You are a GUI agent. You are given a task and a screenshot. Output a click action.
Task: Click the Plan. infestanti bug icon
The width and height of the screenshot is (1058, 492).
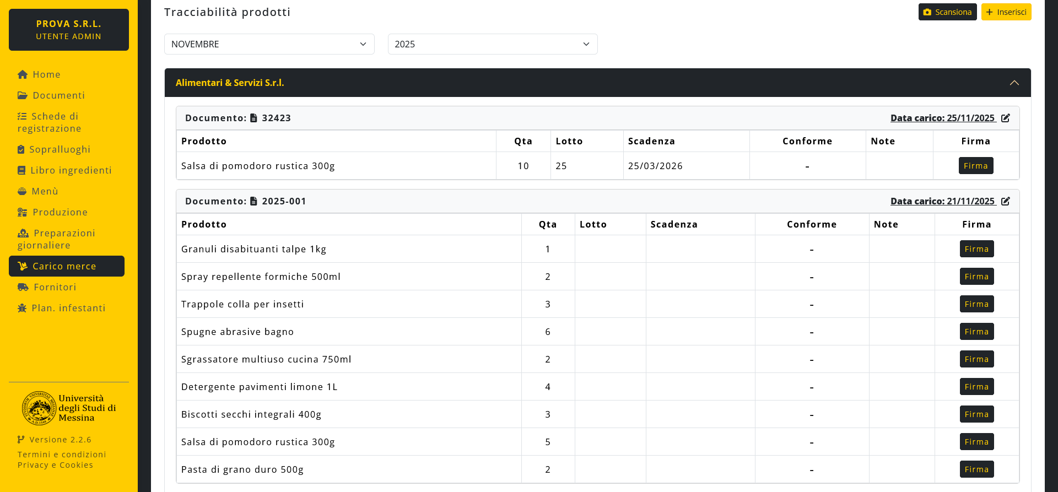[x=22, y=308]
